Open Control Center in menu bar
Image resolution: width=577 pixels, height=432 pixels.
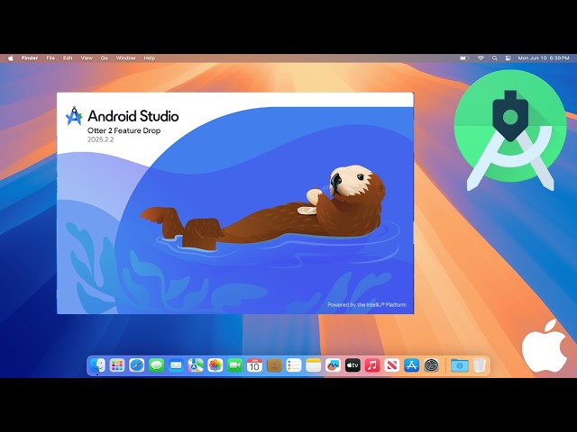point(508,58)
